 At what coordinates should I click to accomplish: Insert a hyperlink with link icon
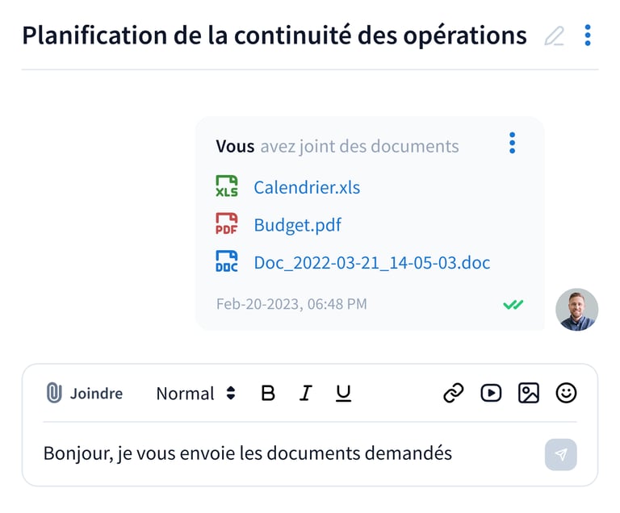(x=454, y=394)
